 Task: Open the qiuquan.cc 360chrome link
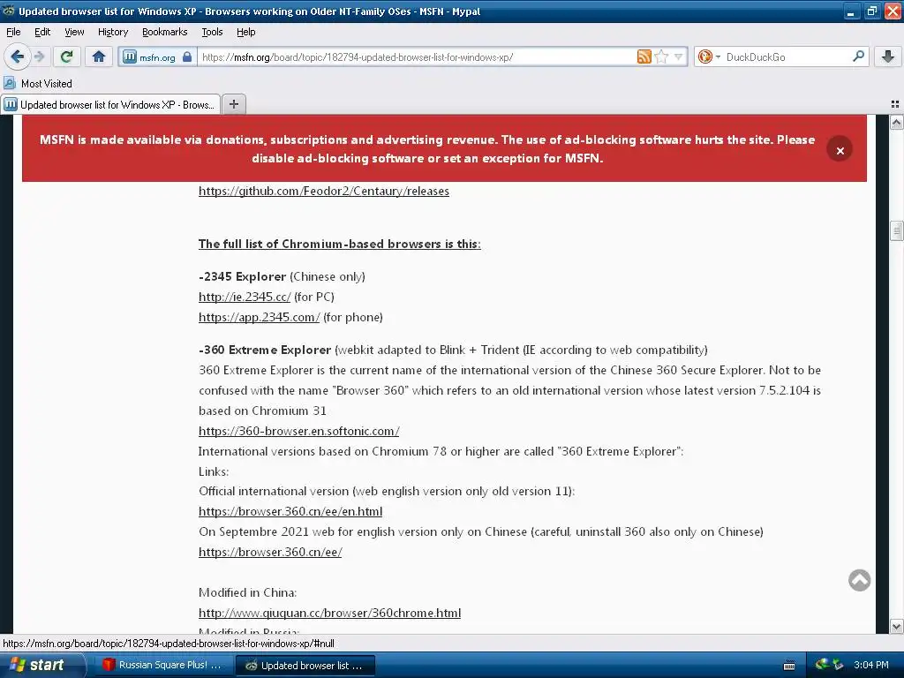pyautogui.click(x=329, y=613)
